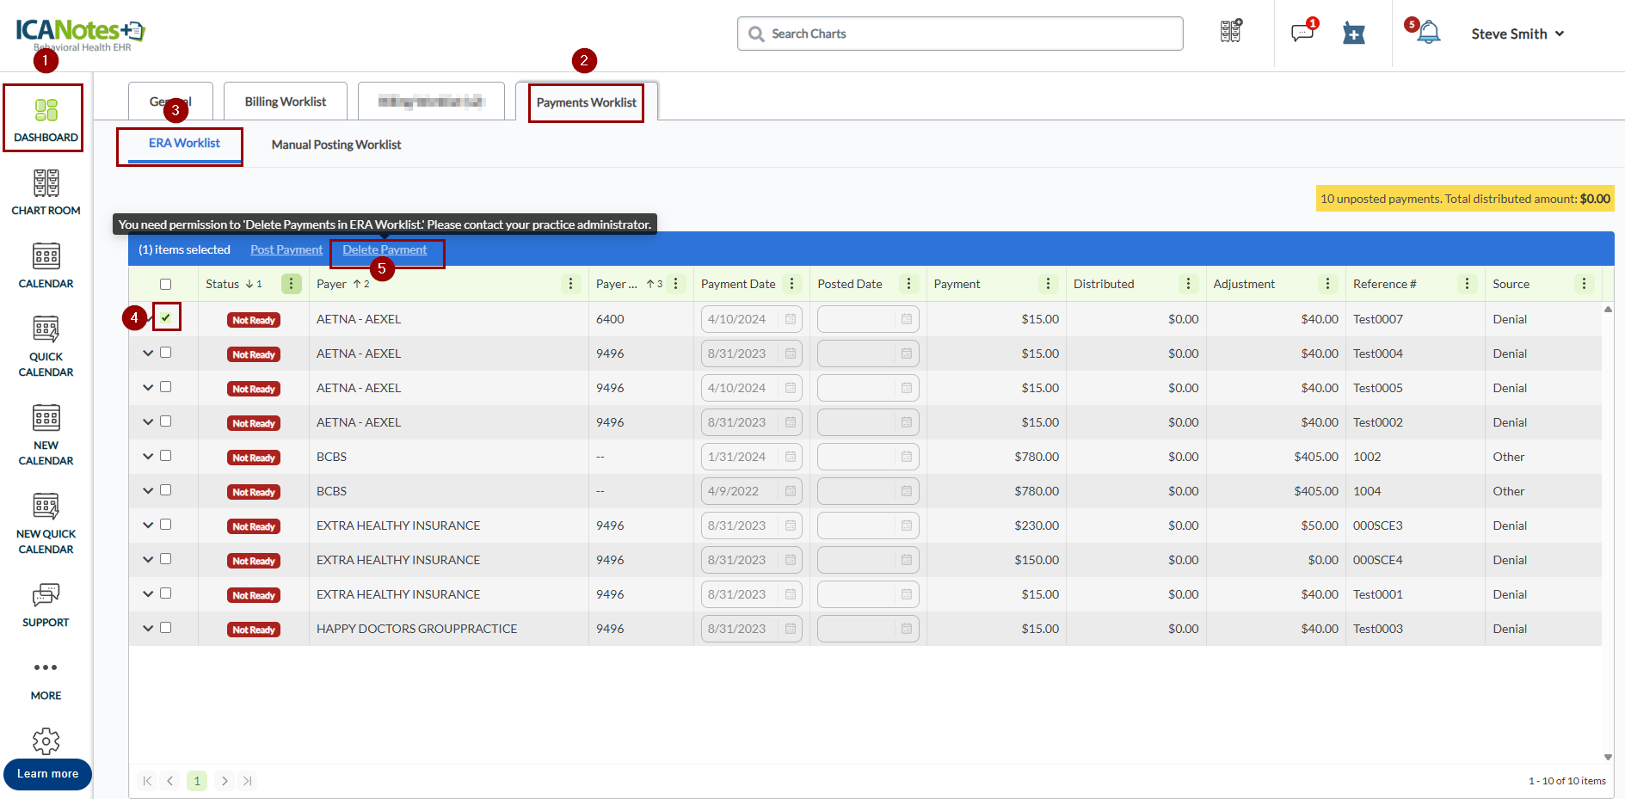The width and height of the screenshot is (1625, 799).
Task: Check the BCBS row with reference 1002
Action: click(166, 456)
